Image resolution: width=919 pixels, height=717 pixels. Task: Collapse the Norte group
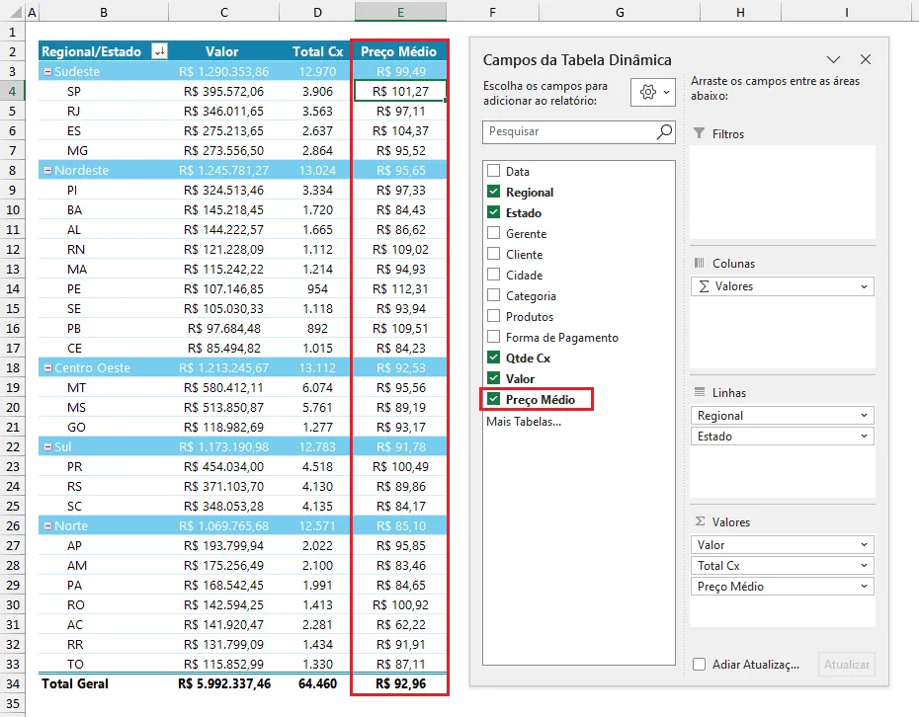coord(48,526)
